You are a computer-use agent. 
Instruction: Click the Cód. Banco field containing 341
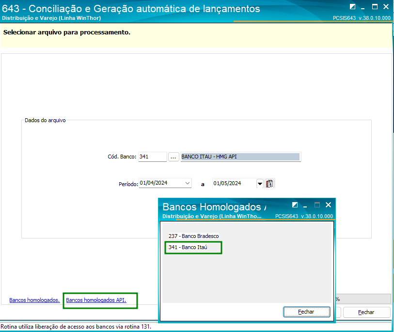point(152,157)
